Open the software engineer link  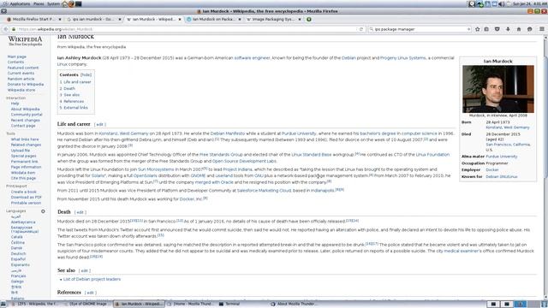pos(252,58)
